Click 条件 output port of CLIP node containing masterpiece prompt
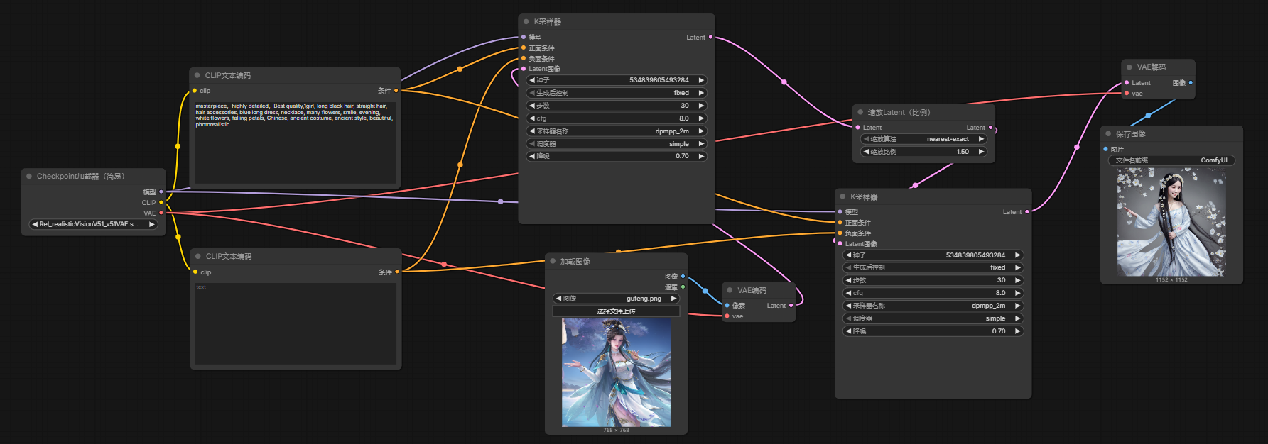The image size is (1268, 444). tap(396, 91)
